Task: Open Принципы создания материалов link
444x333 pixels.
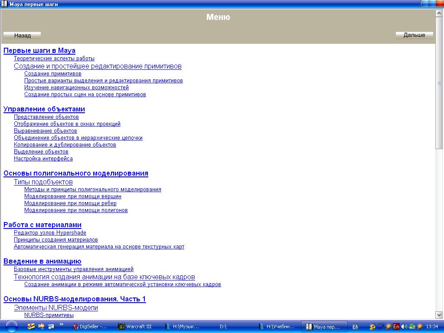Action: tap(56, 239)
